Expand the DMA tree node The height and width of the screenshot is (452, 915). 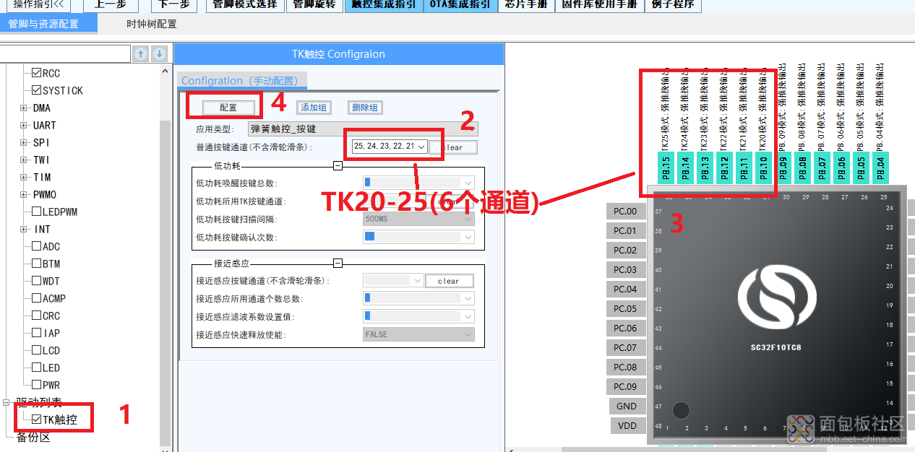[24, 108]
